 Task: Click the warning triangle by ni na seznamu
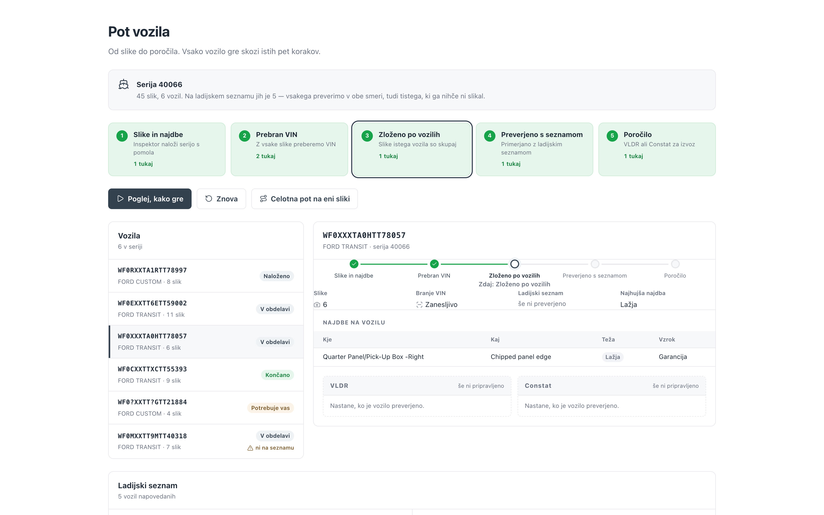click(250, 448)
